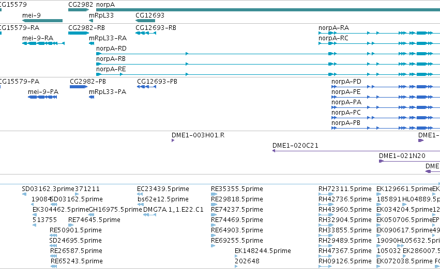Click the CG2982-RB transcript bar

(x=79, y=33)
